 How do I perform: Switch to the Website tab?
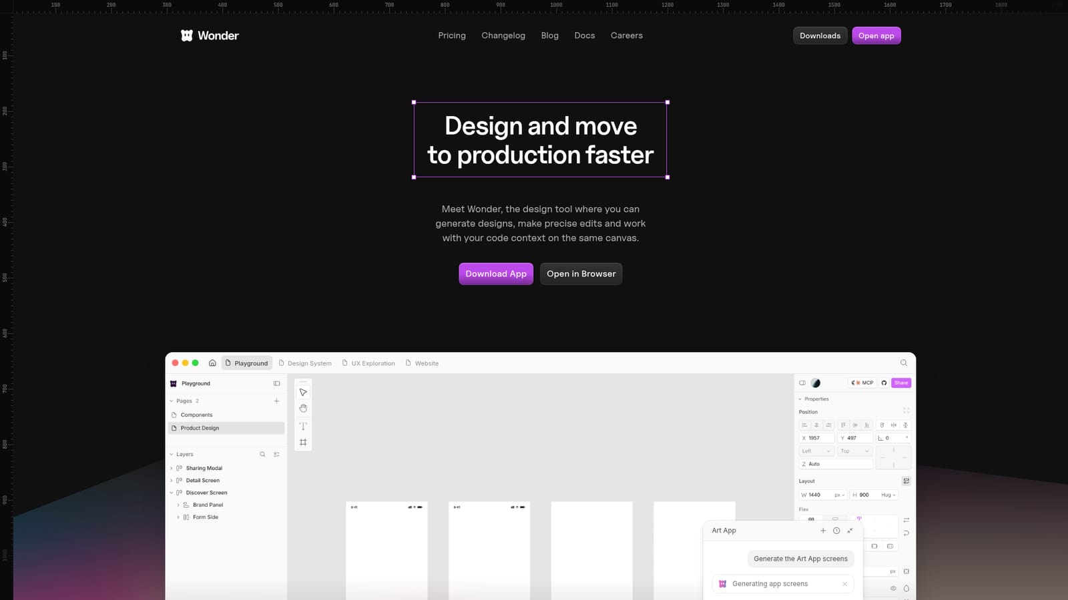[x=422, y=363]
